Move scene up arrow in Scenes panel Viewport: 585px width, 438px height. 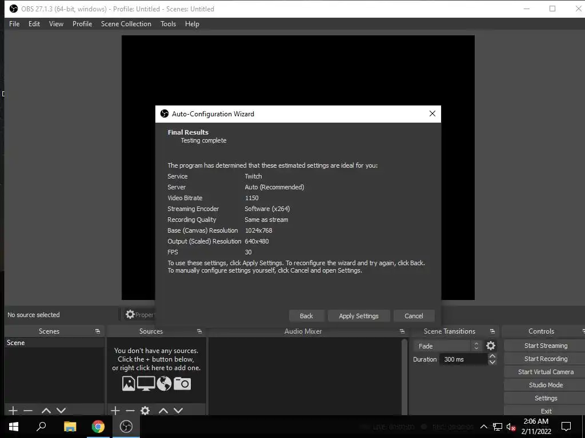click(46, 411)
